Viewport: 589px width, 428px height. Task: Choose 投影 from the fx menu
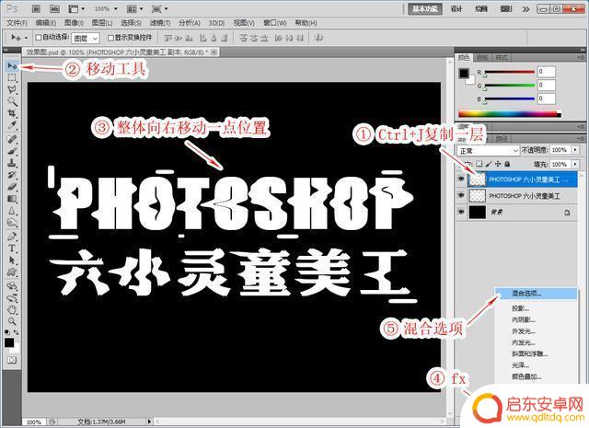click(520, 308)
